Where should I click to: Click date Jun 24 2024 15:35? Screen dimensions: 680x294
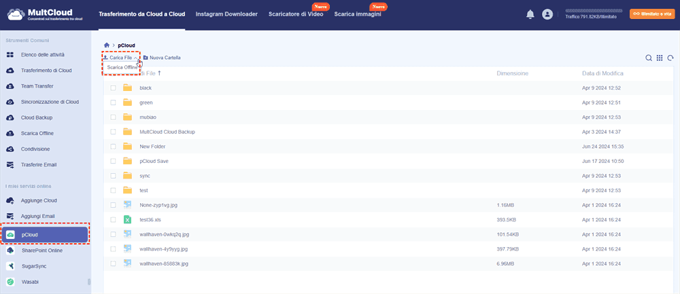602,147
